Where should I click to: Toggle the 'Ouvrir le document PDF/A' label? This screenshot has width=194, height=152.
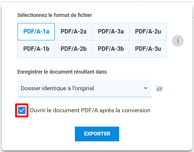[x=90, y=110]
